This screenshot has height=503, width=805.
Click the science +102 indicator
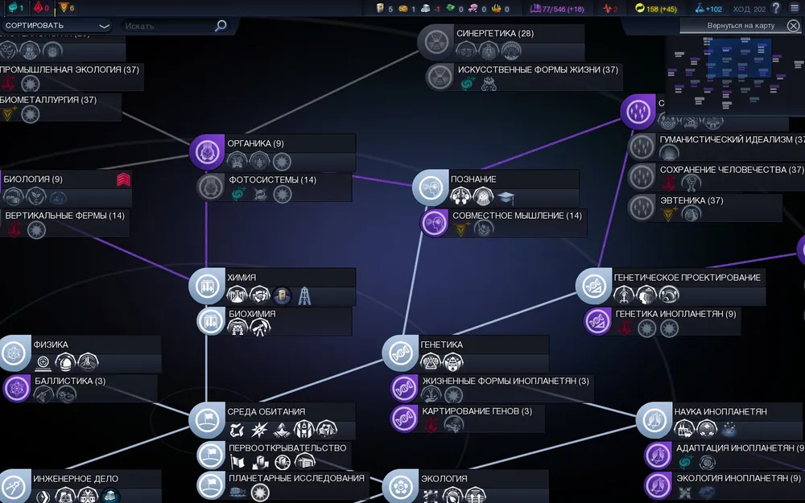(x=711, y=8)
